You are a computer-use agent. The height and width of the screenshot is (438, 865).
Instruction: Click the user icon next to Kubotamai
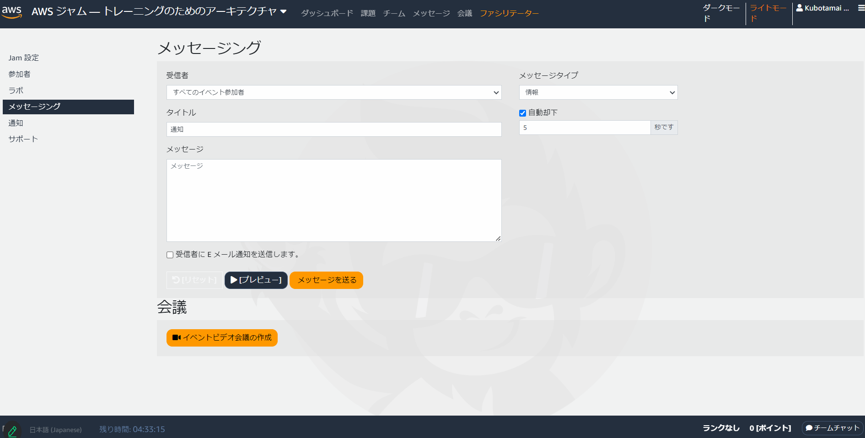pyautogui.click(x=800, y=7)
